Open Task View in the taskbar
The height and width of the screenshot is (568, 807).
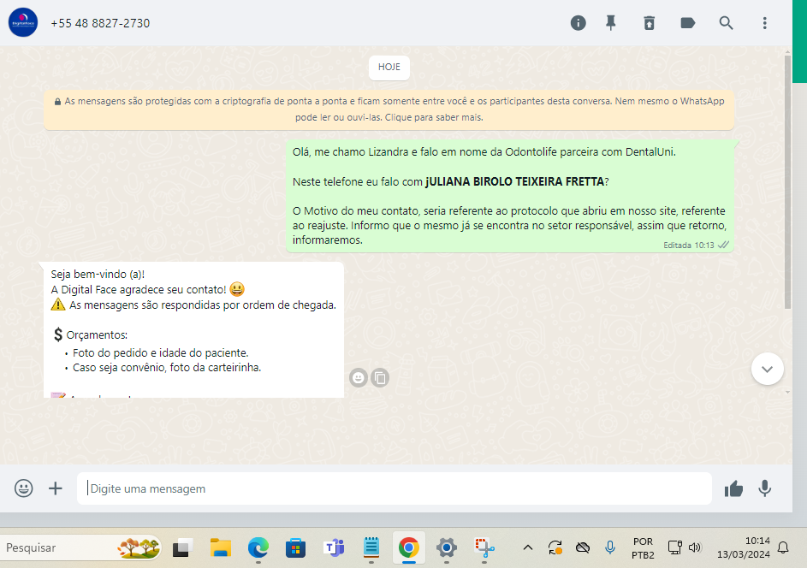point(182,548)
